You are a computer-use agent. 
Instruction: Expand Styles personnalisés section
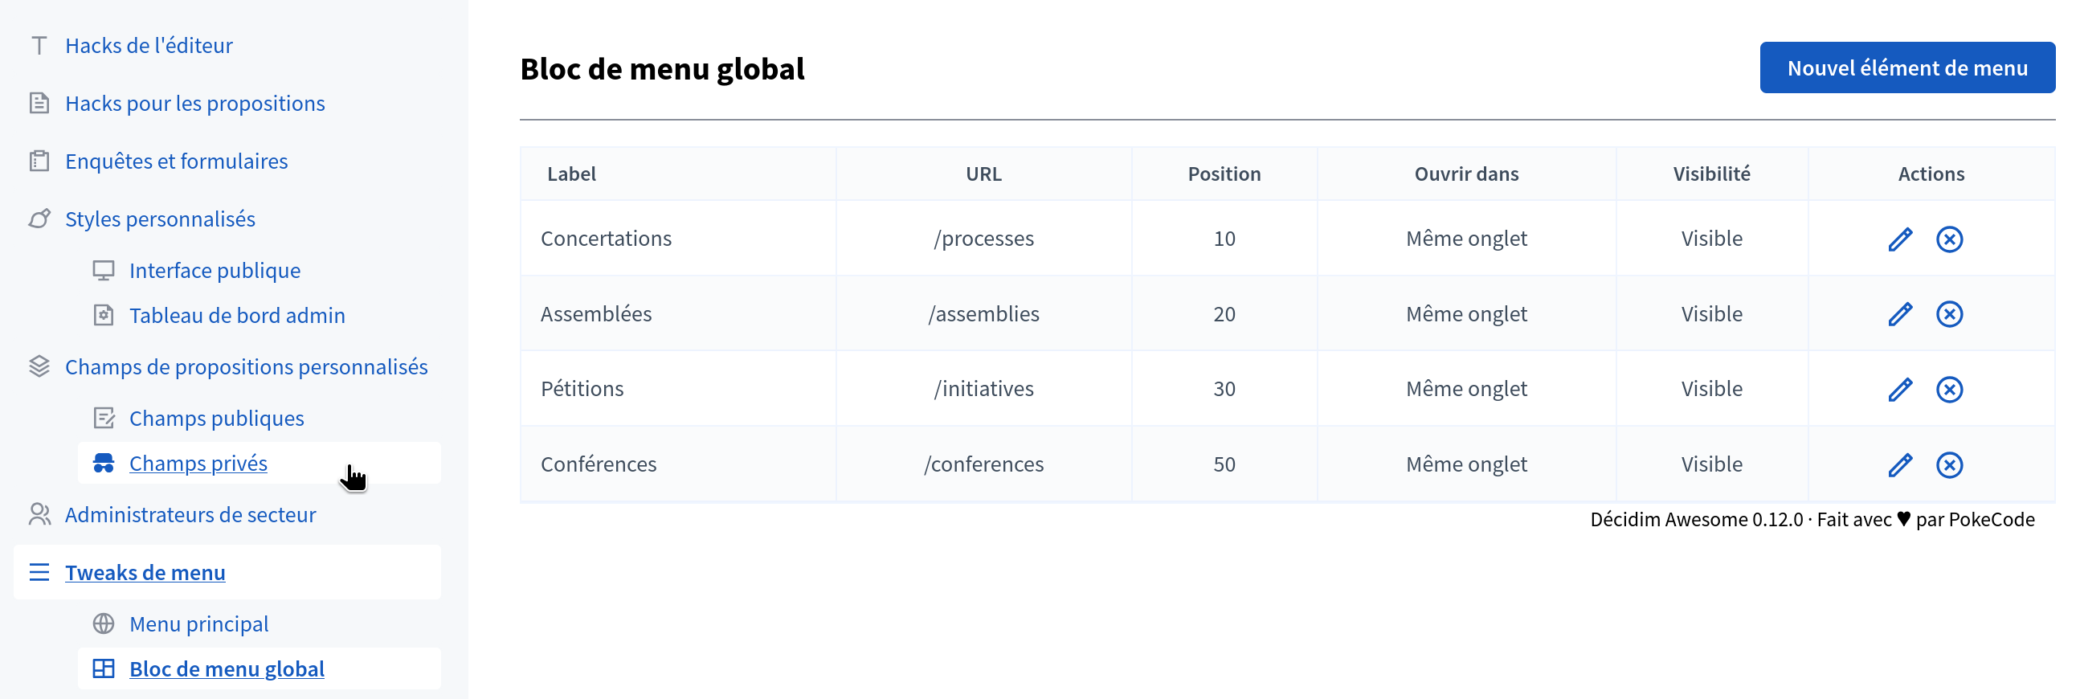pyautogui.click(x=160, y=219)
